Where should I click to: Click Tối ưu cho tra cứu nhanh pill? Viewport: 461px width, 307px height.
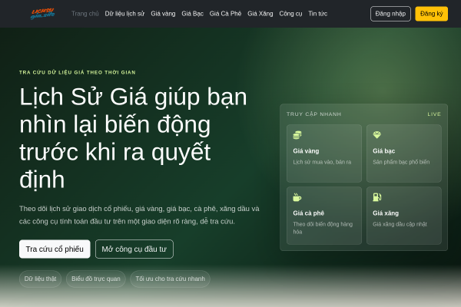pyautogui.click(x=171, y=279)
